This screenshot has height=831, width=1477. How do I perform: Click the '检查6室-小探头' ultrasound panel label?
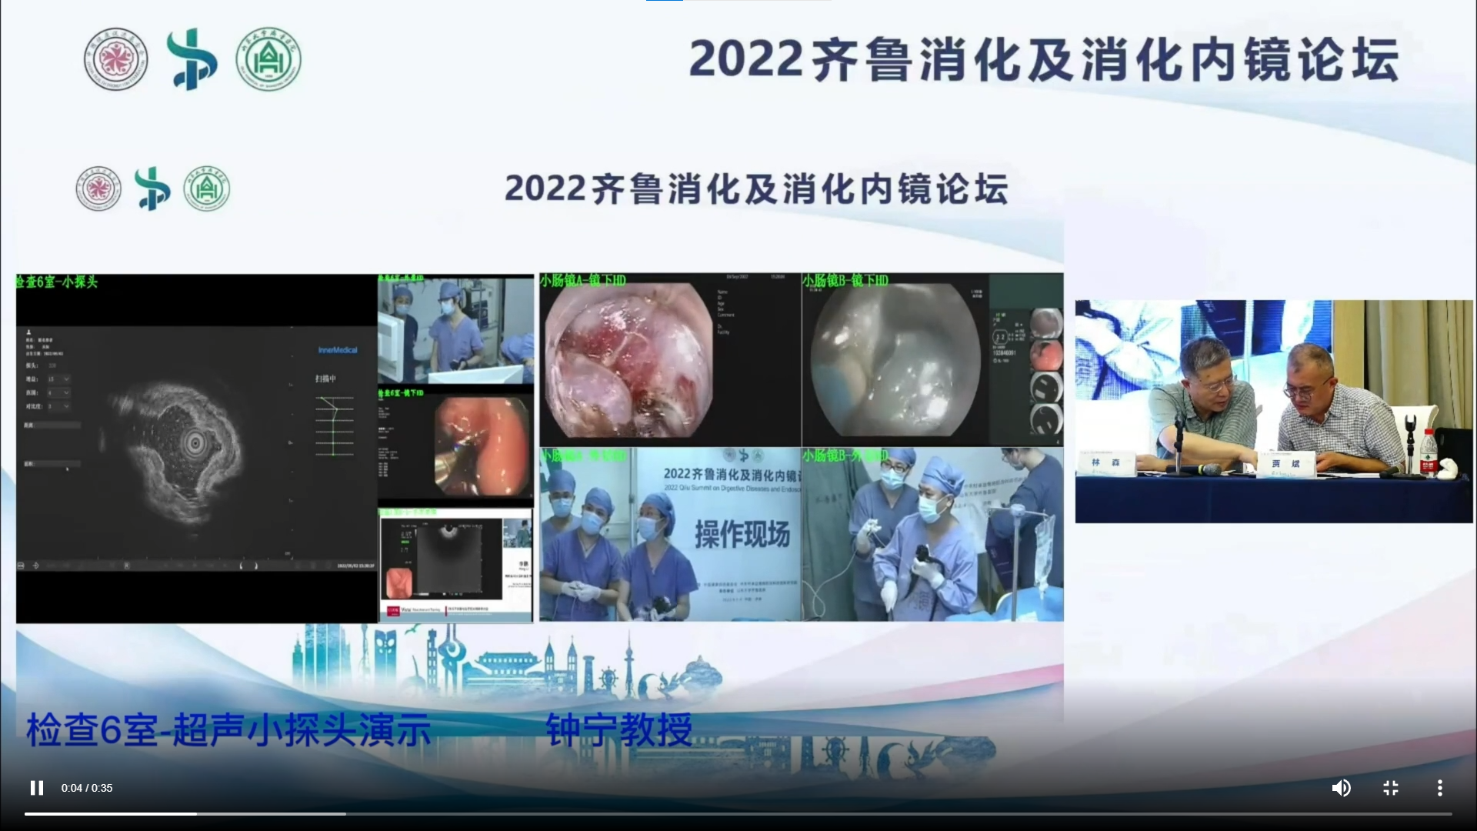(x=57, y=282)
